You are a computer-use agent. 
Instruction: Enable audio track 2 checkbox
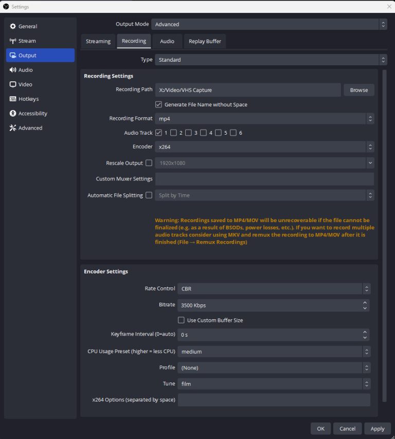click(x=173, y=133)
